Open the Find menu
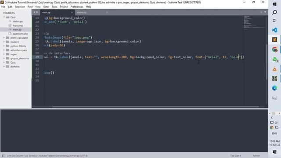Viewport: 281px width, 158px height. click(30, 7)
